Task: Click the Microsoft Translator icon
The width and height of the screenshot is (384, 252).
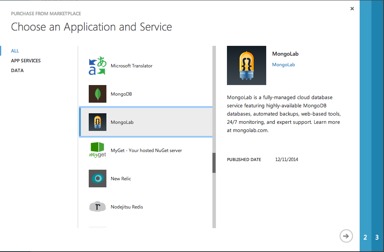Action: pos(97,66)
